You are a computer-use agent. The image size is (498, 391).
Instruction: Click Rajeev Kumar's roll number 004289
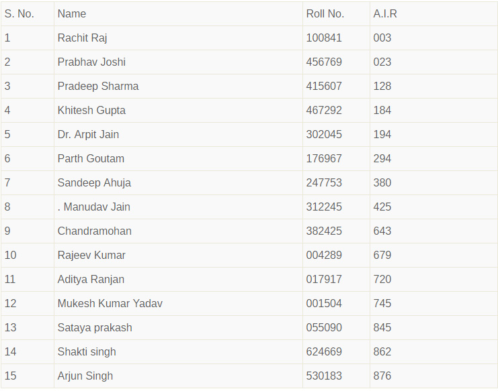coord(324,255)
